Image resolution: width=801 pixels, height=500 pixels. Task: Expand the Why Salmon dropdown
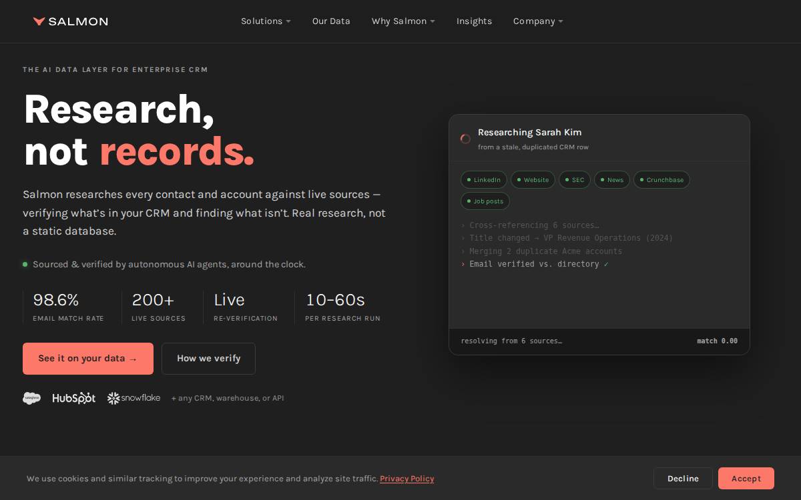(403, 21)
